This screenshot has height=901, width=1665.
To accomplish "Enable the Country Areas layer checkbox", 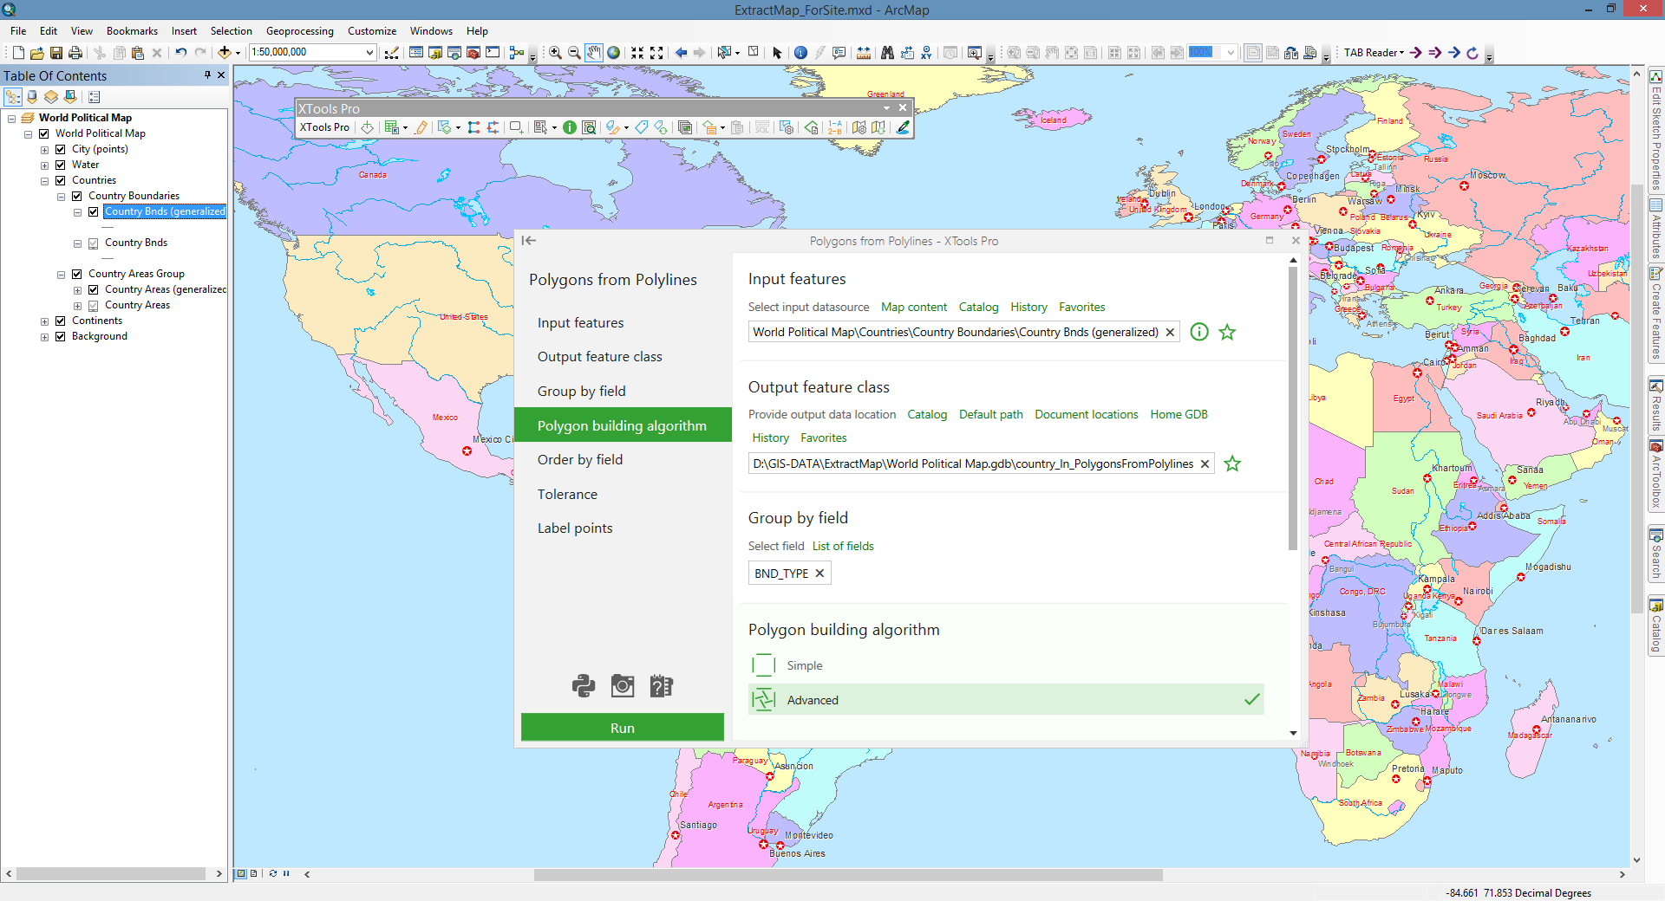I will (x=94, y=306).
